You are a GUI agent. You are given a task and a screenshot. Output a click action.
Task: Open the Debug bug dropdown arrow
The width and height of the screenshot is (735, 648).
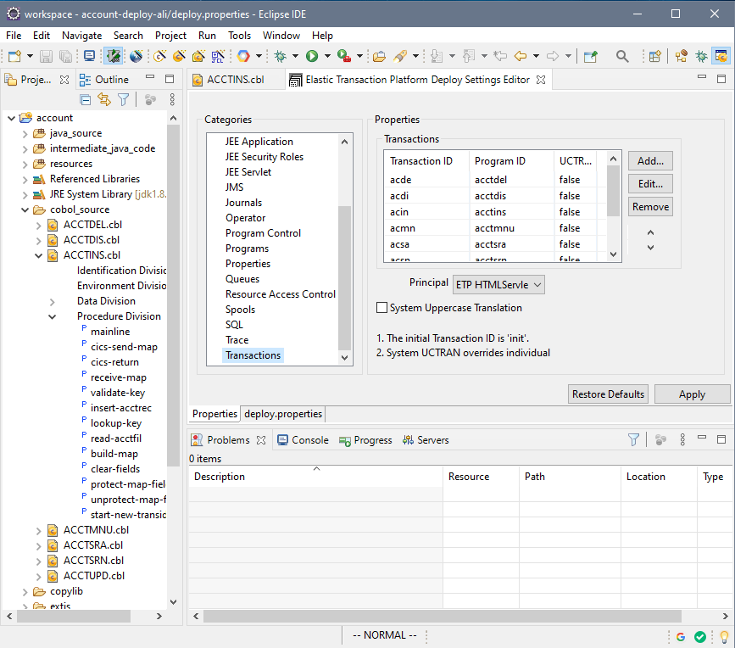click(x=295, y=56)
